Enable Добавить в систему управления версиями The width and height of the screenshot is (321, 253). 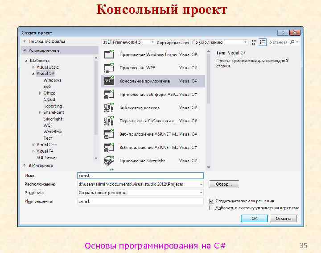211,208
